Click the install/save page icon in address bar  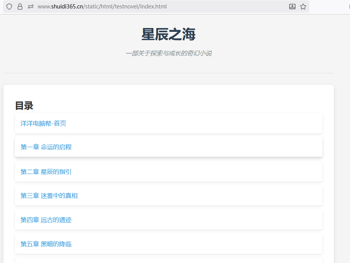tap(292, 7)
